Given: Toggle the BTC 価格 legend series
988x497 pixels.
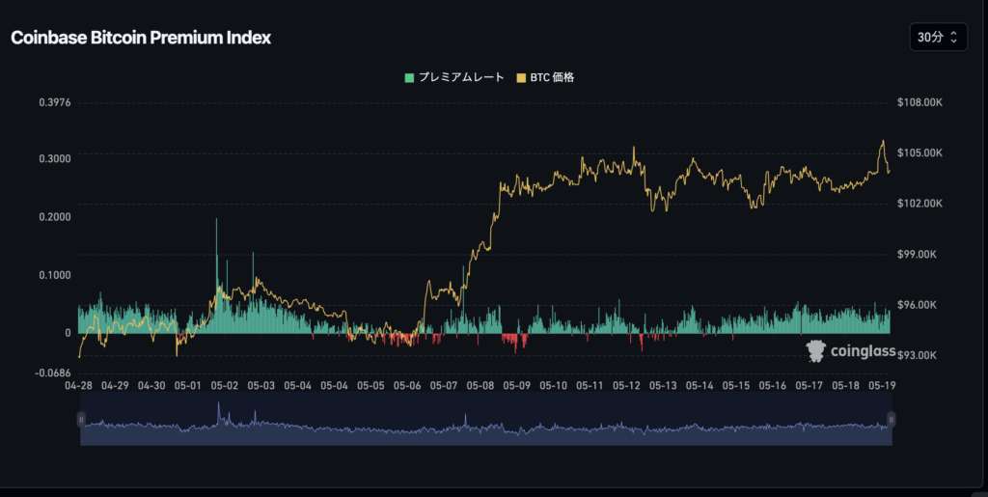Looking at the screenshot, I should 545,77.
